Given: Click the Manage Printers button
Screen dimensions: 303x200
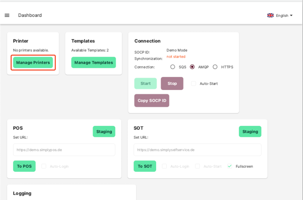Looking at the screenshot, I should pos(33,63).
